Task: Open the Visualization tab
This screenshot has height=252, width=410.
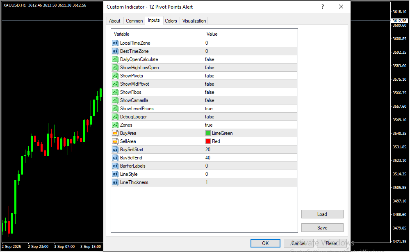Action: pyautogui.click(x=194, y=21)
